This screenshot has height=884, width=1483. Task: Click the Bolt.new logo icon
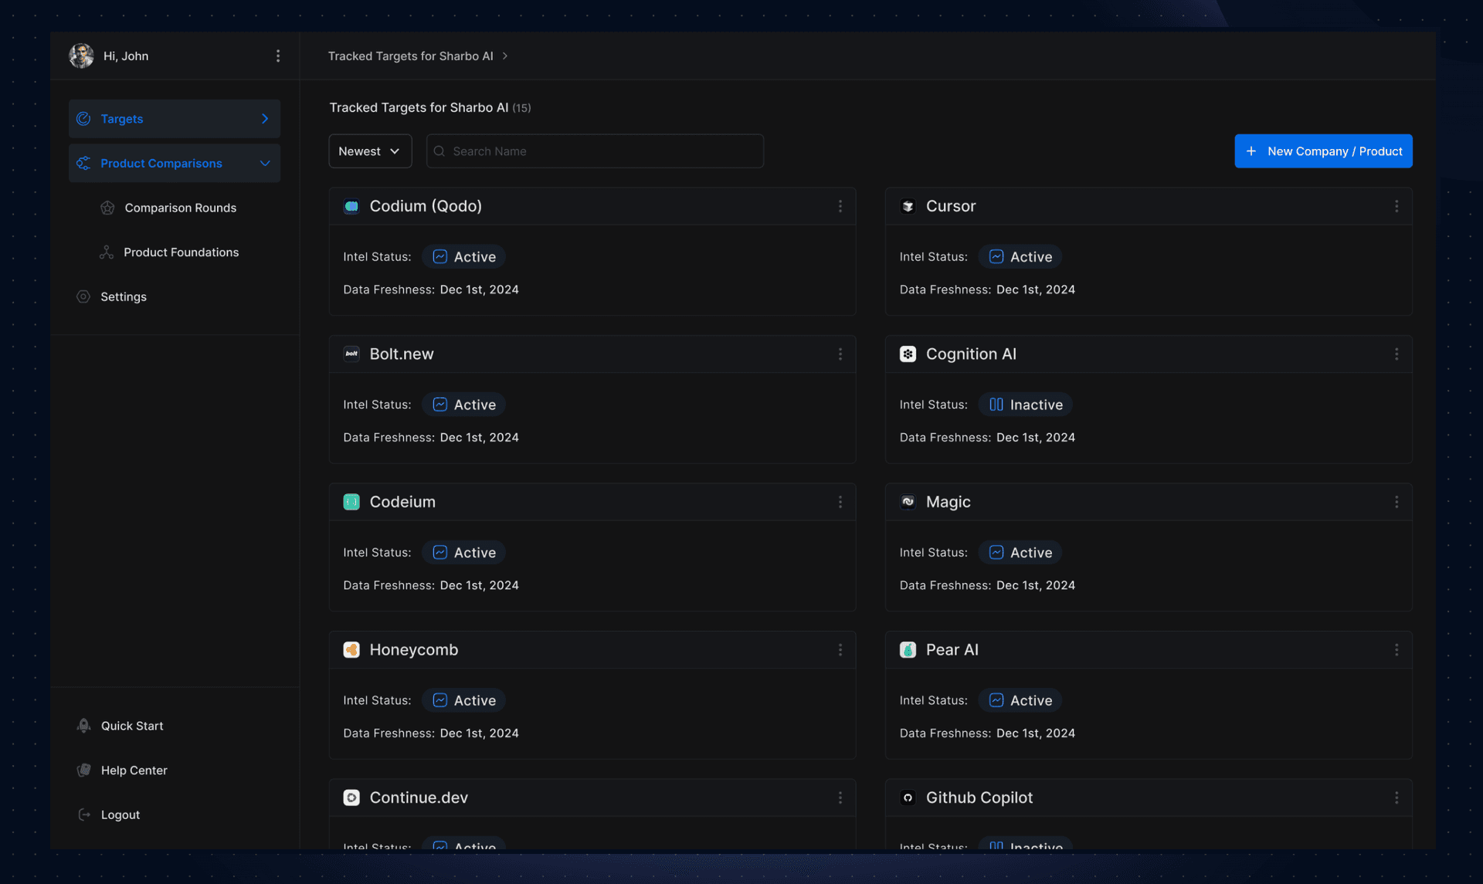click(351, 354)
